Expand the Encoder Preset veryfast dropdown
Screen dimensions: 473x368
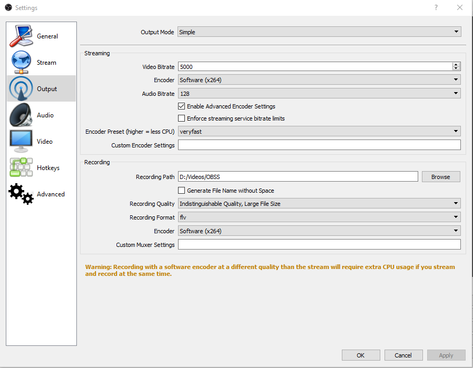(319, 132)
